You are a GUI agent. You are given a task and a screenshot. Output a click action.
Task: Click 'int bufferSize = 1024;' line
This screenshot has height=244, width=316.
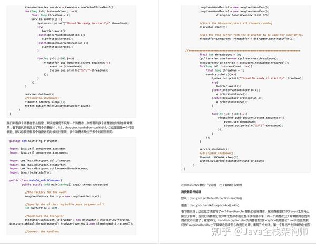(x=42, y=208)
